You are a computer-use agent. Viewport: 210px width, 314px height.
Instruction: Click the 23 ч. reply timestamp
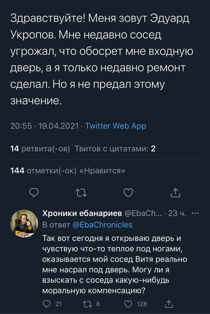pyautogui.click(x=178, y=213)
